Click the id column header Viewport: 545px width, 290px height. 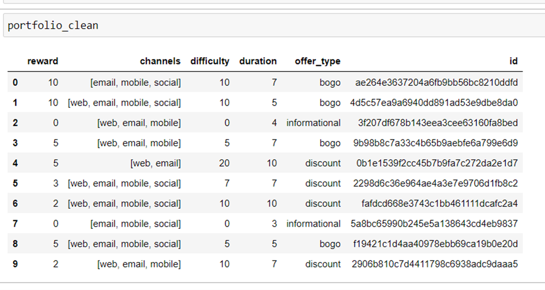pos(513,61)
